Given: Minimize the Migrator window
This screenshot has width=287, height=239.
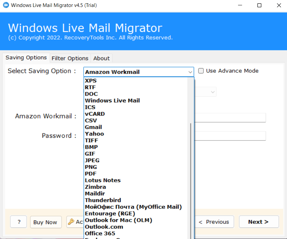Looking at the screenshot, I should 240,5.
